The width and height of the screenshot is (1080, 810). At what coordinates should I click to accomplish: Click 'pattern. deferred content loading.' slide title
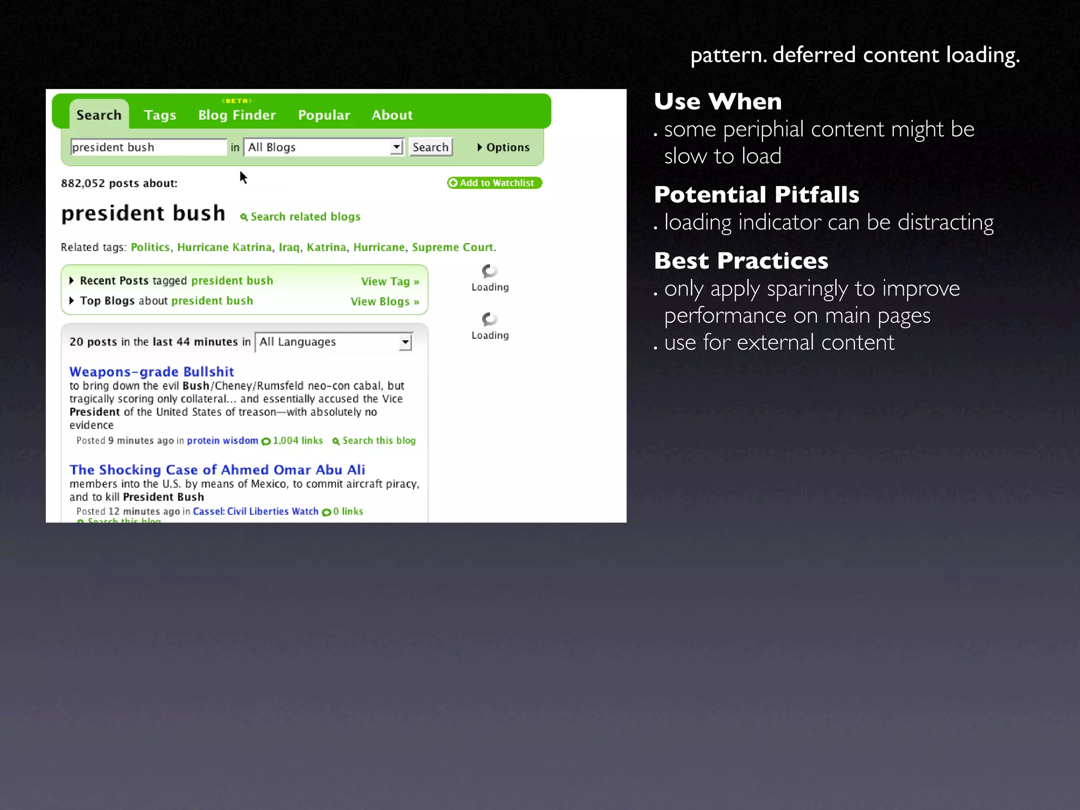click(x=855, y=55)
